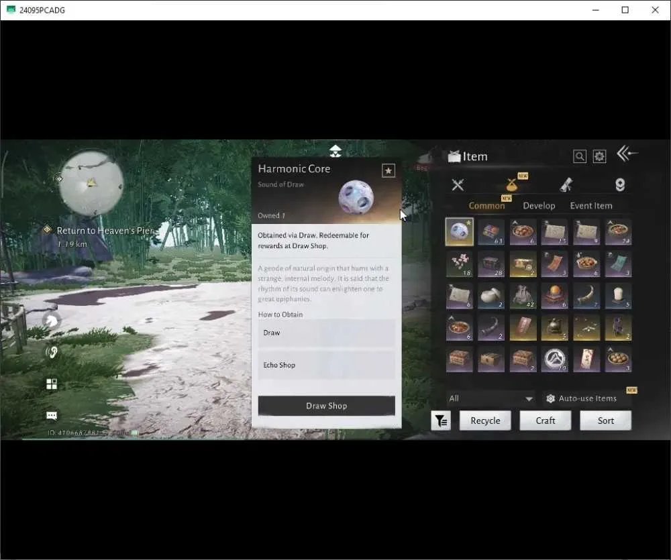Open the four-square grid menu icon
Screen dimensions: 671x560
[52, 384]
